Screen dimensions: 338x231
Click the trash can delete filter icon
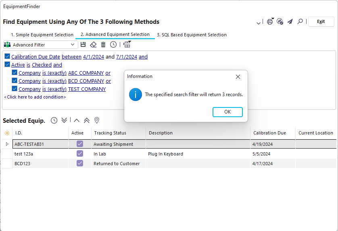tap(103, 45)
